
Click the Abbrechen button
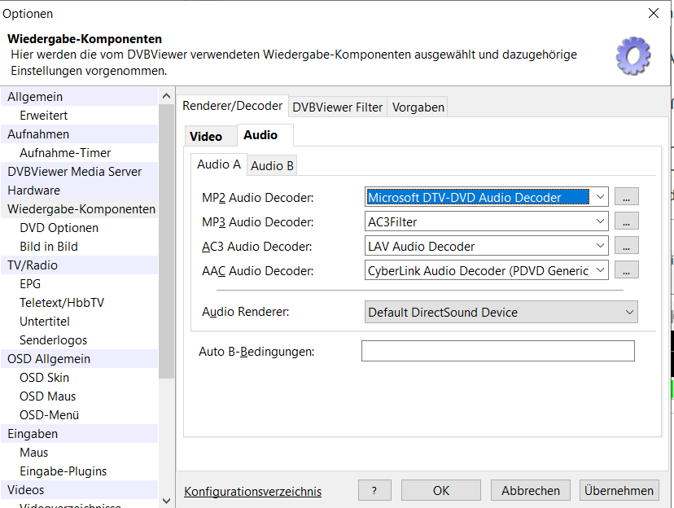530,490
